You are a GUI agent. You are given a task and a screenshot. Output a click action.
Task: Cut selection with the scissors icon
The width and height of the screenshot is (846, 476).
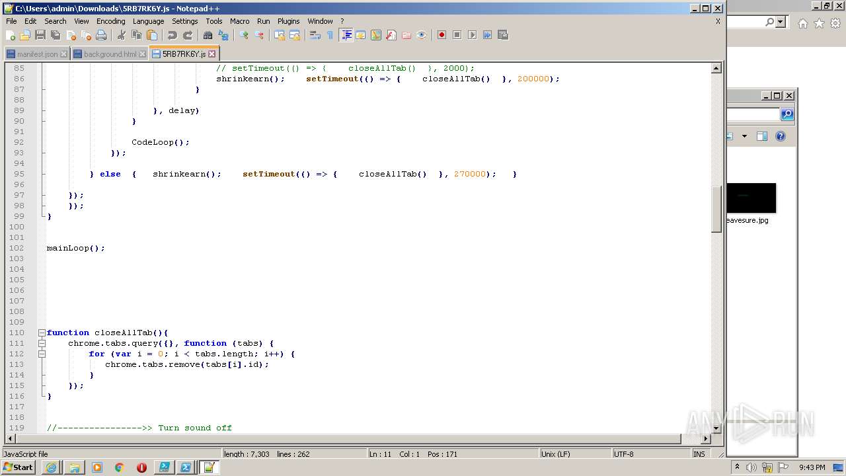point(122,35)
